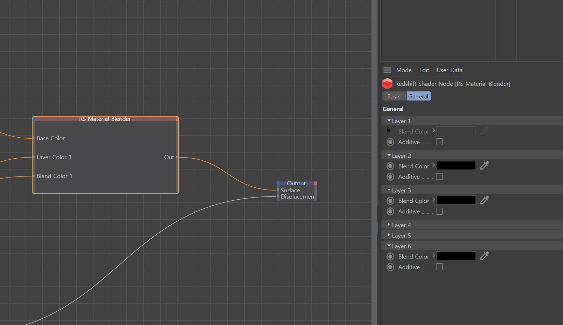563x325 pixels.
Task: Toggle Layer 6 Additive animation dot
Action: click(x=390, y=267)
